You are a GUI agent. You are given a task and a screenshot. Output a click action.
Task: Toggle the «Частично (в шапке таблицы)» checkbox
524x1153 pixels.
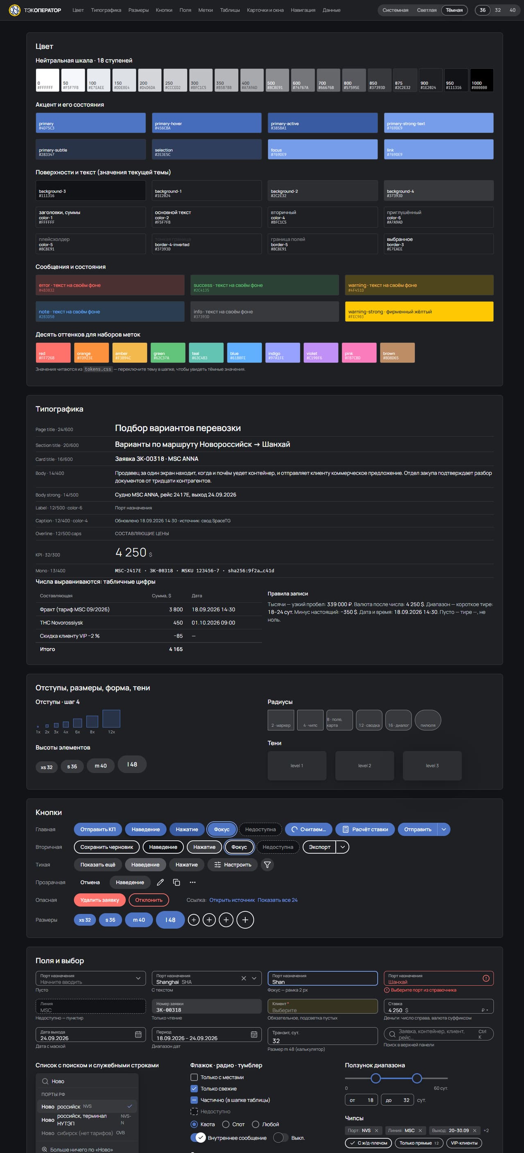point(194,1100)
